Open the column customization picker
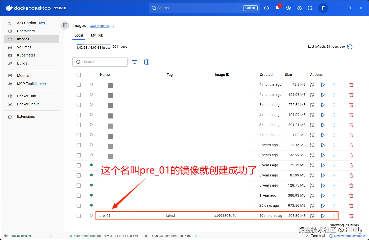Viewport: 369px width, 240px height. pos(147,62)
